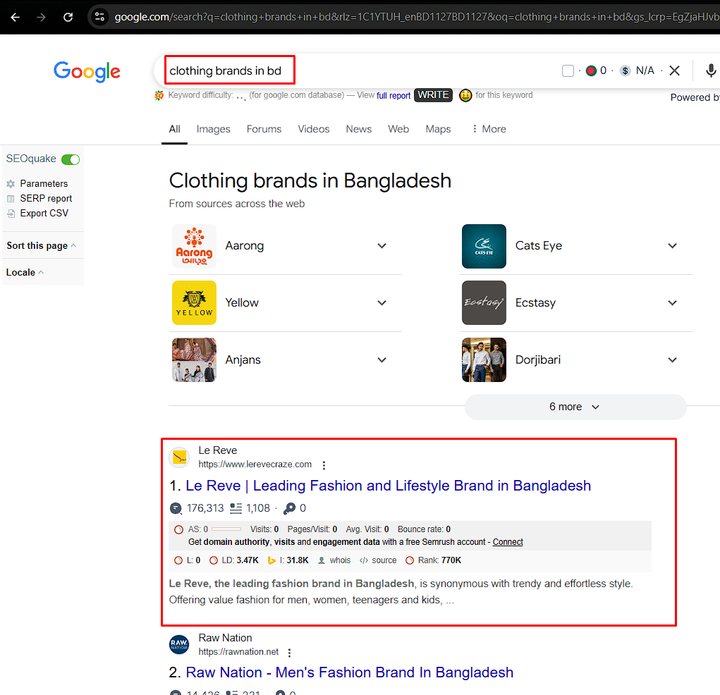
Task: Open the Le Reve fashion brand result
Action: tap(388, 486)
